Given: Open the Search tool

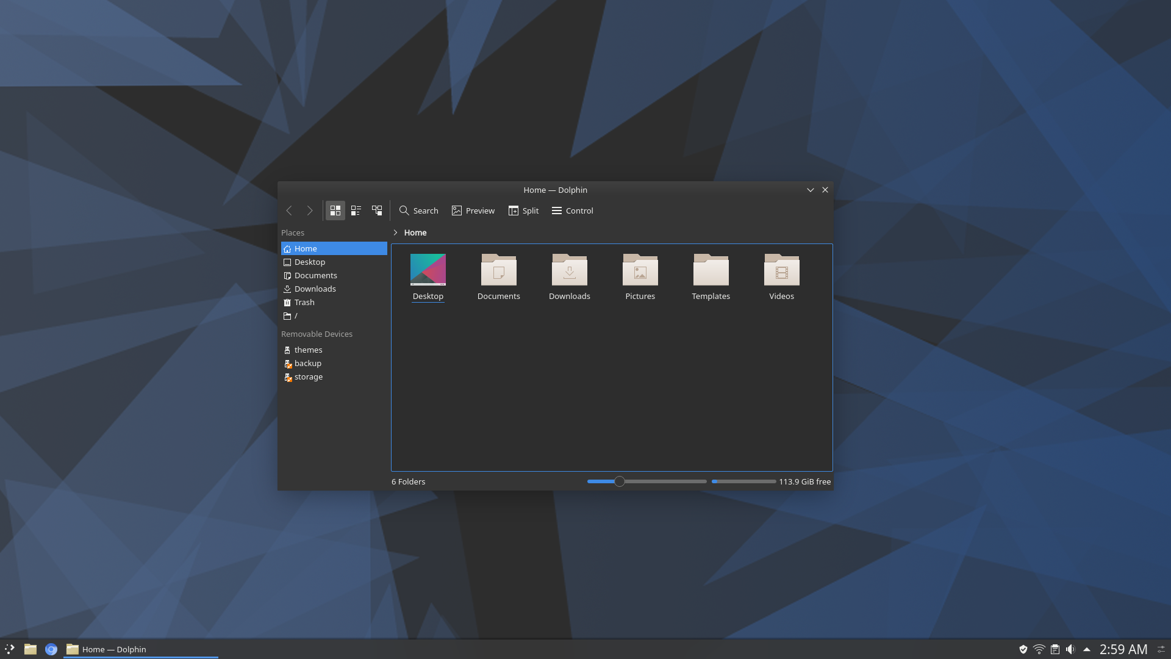Looking at the screenshot, I should [419, 211].
